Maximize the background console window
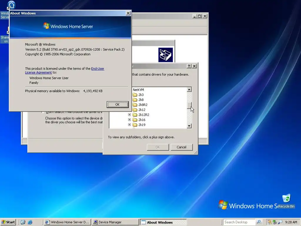301x226 pixels. tap(200, 16)
